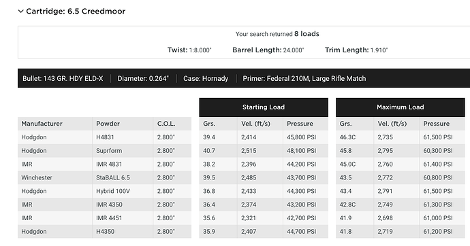This screenshot has height=246, width=470.
Task: Click starting pressure 45,800 PSI cell
Action: click(305, 137)
